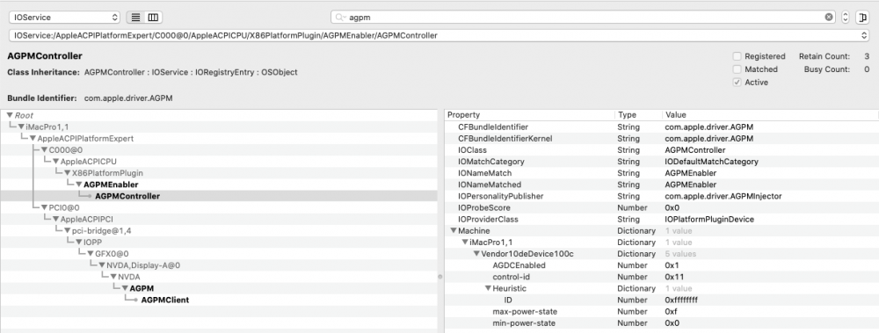
Task: Select the IOProviderClass property row
Action: tap(662, 219)
